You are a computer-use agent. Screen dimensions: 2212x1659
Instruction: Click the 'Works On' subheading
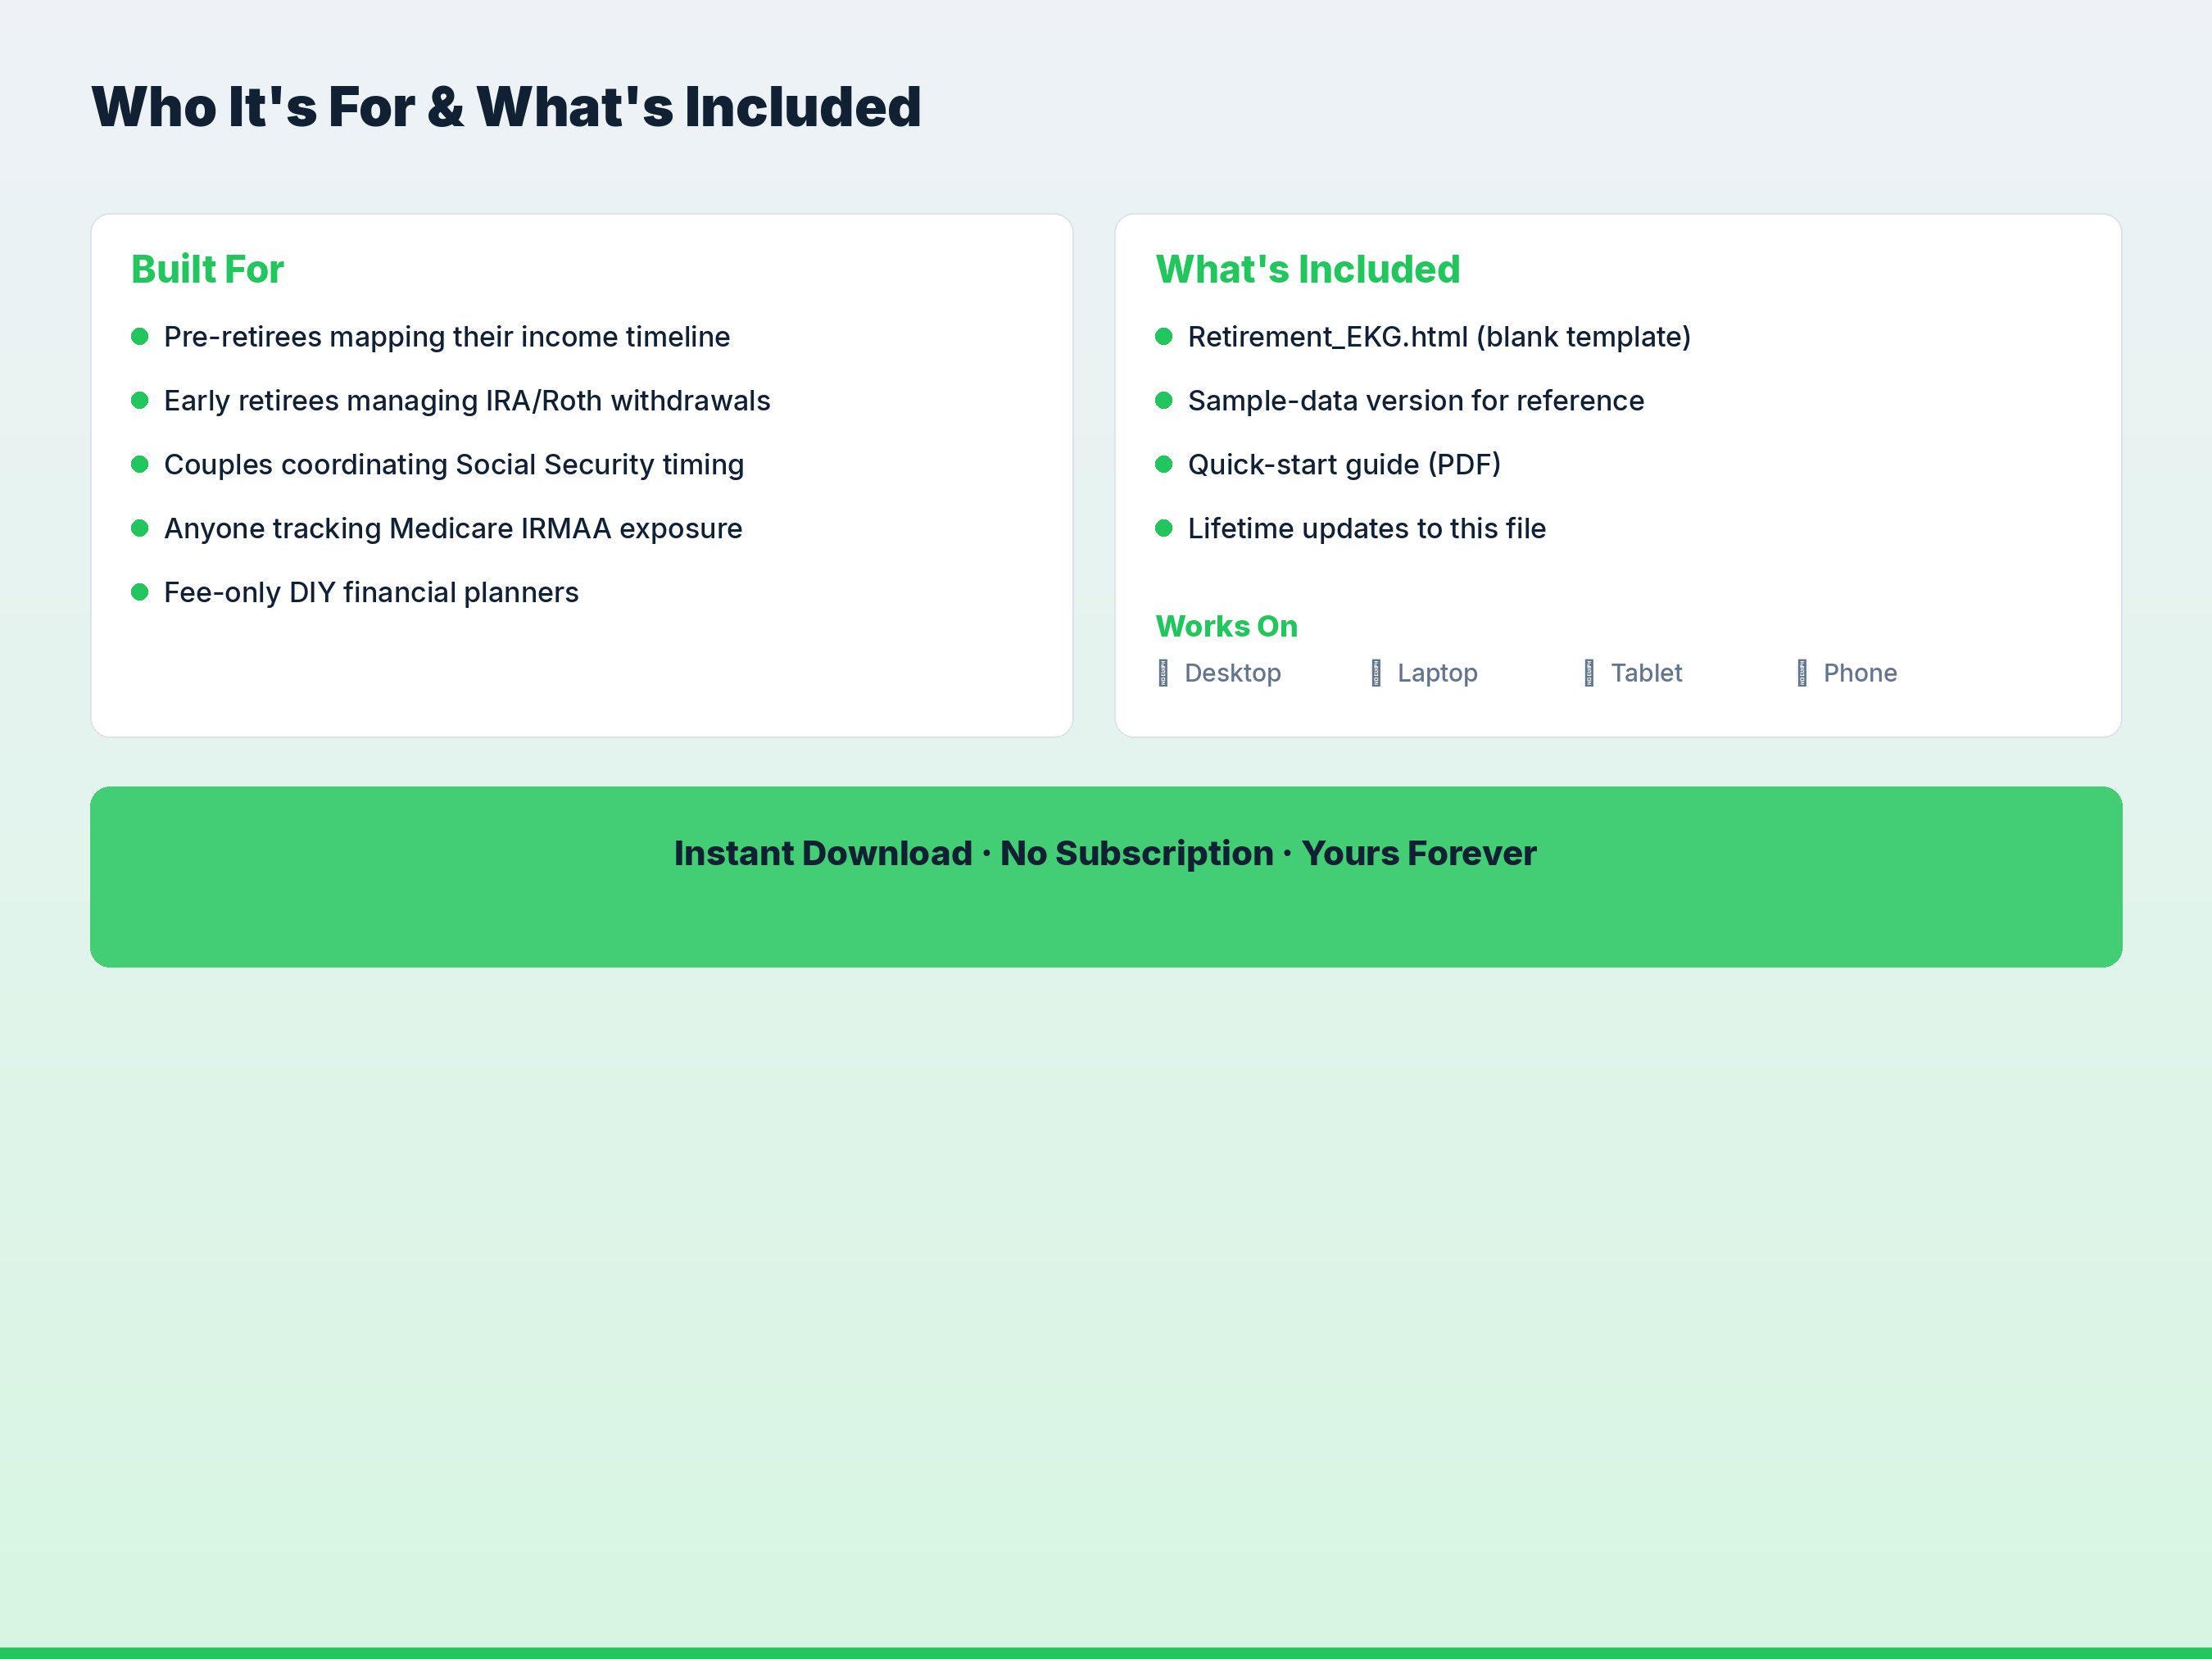(x=1227, y=626)
